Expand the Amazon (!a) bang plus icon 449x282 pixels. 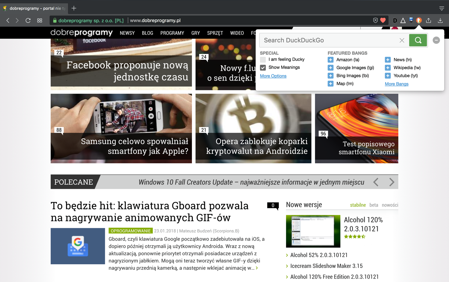coord(330,60)
